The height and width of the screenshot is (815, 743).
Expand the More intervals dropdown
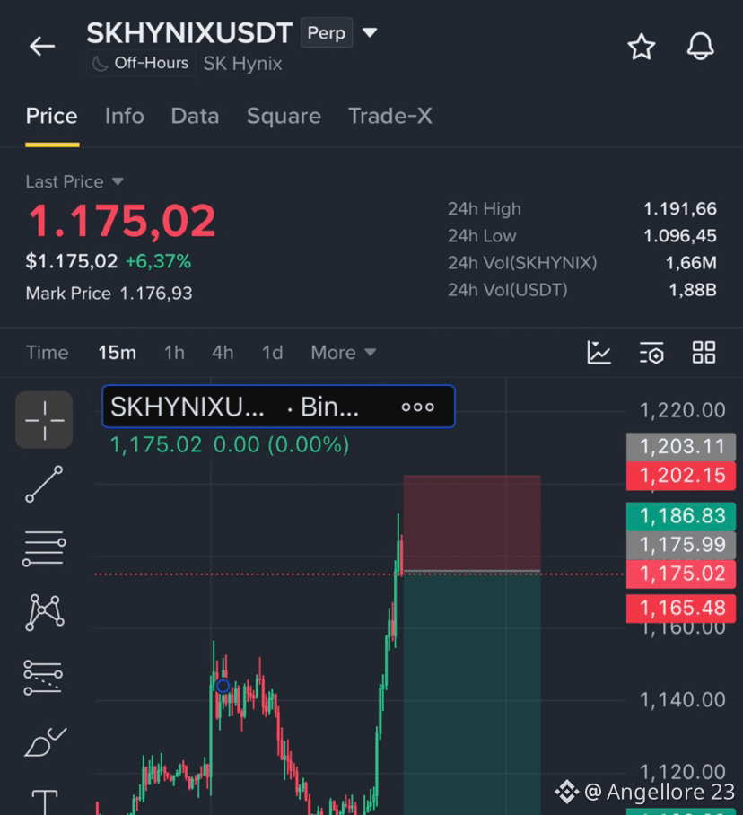(x=343, y=353)
